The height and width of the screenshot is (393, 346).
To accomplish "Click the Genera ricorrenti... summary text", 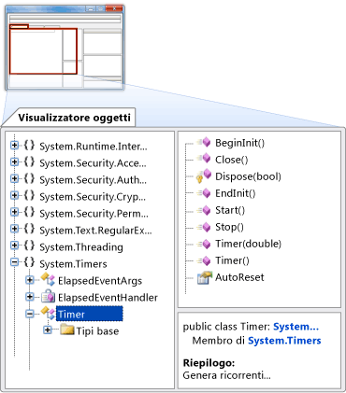I will pos(227,375).
